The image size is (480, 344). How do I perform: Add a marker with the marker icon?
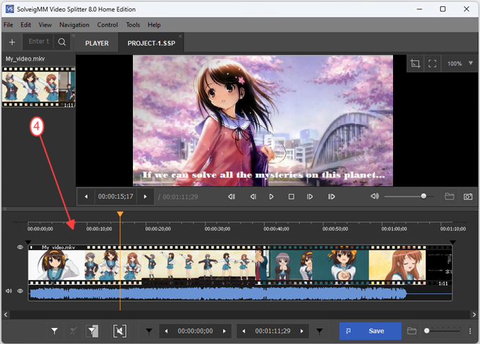(54, 331)
